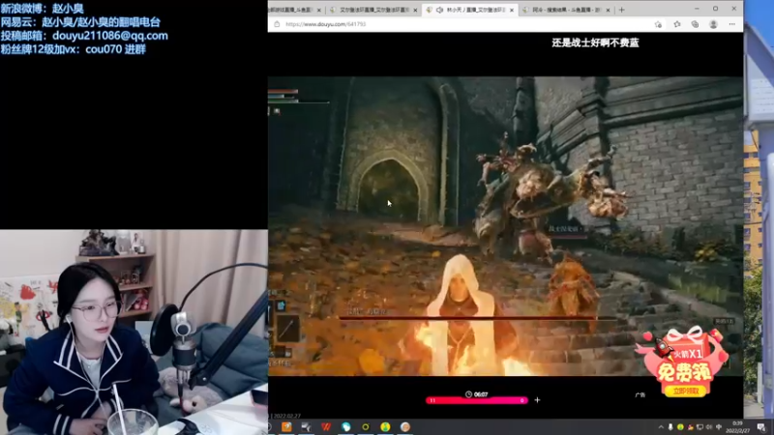Click the 立即领取 yellow button
774x435 pixels.
pos(686,391)
